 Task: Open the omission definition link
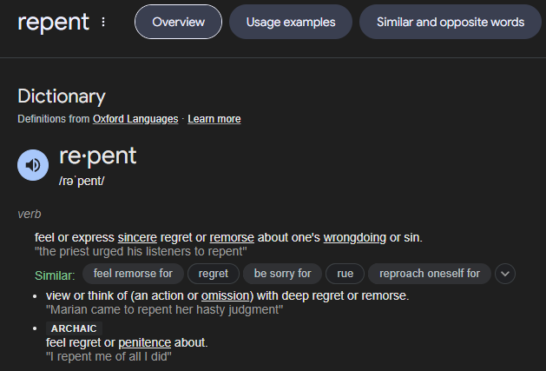click(226, 295)
